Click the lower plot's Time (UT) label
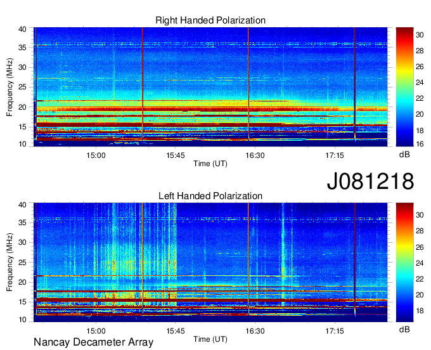The height and width of the screenshot is (350, 431). (x=210, y=339)
